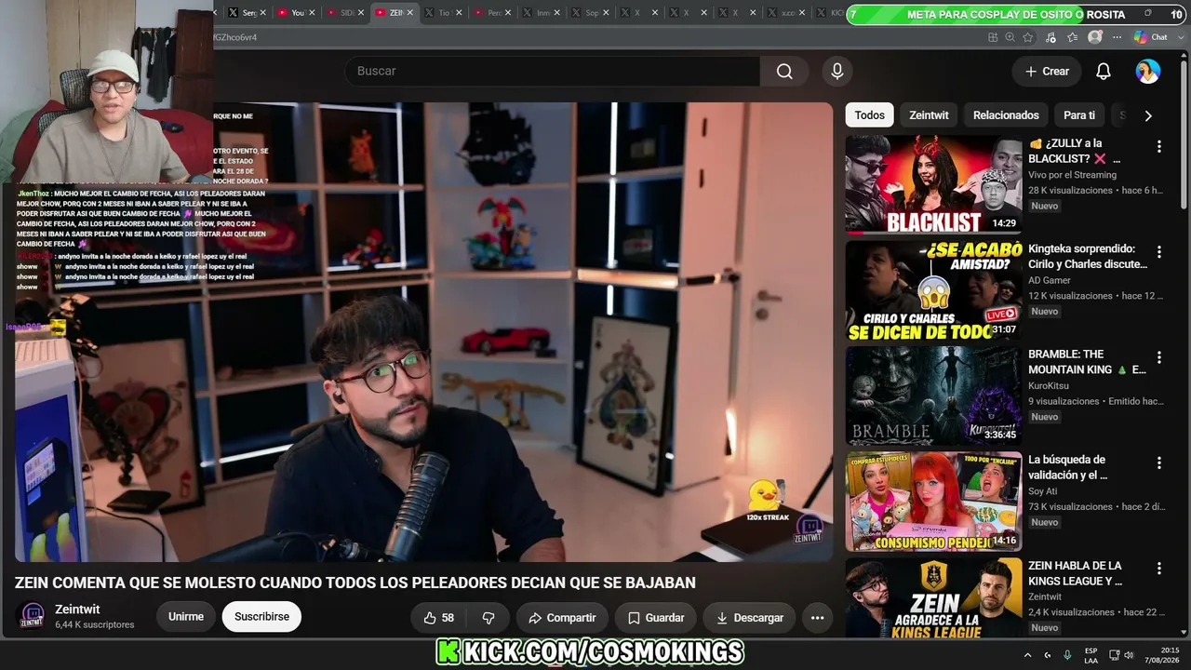Open the Vivo por el Streaming channel
The image size is (1191, 670).
point(1072,175)
